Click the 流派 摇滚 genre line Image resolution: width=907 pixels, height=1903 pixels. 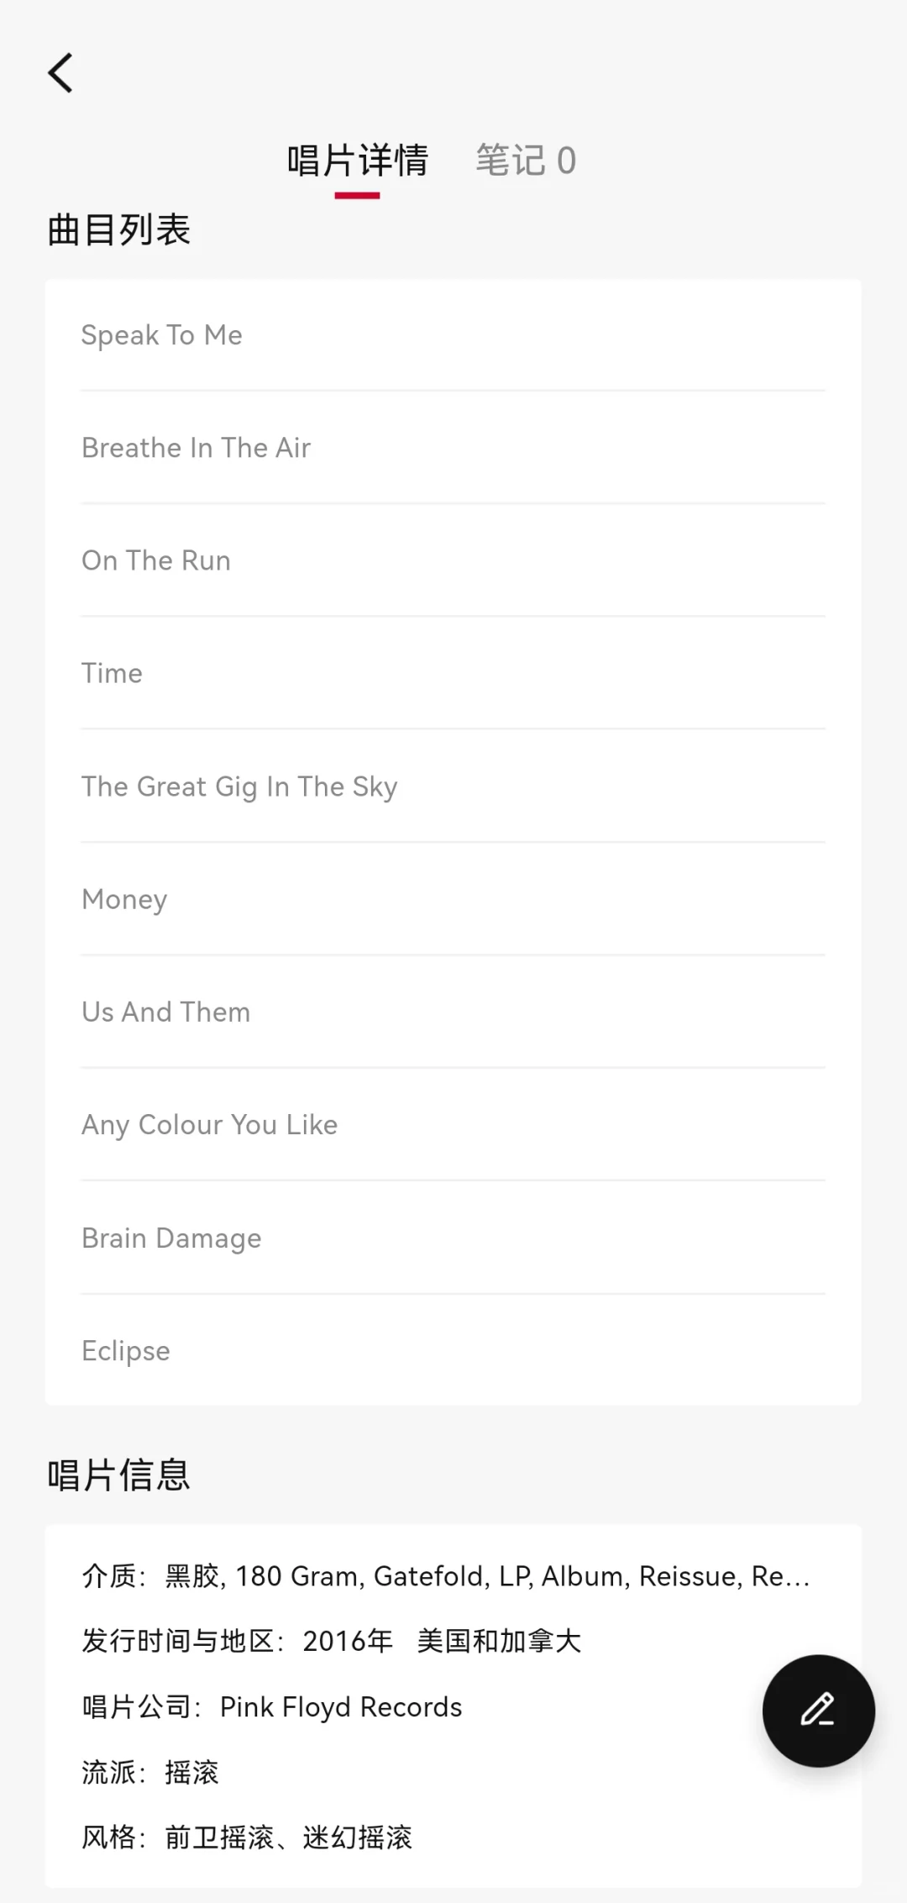click(150, 1772)
